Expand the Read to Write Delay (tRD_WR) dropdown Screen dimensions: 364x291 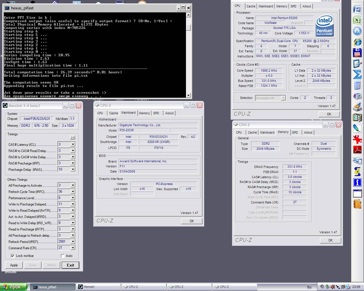click(x=73, y=223)
